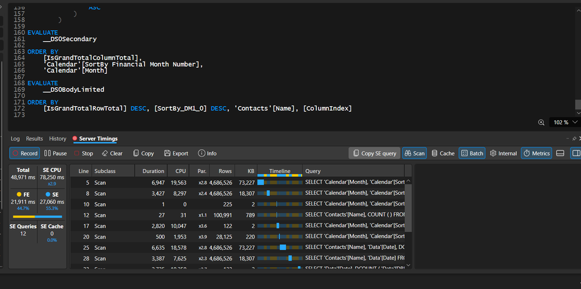Toggle the Cache events filter
581x289 pixels.
point(443,153)
